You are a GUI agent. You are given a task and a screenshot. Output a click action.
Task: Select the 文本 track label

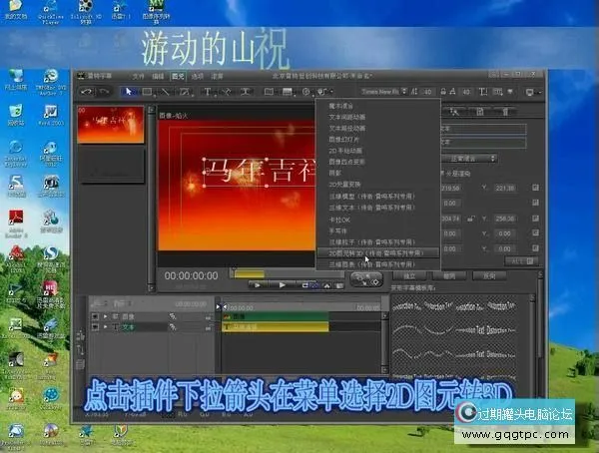128,327
